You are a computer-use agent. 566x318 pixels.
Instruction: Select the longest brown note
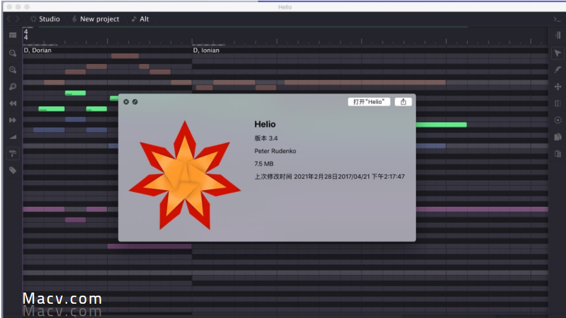click(365, 83)
